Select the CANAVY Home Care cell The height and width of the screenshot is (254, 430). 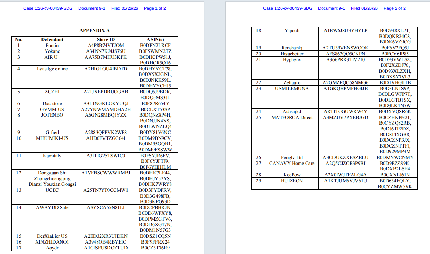(292, 166)
